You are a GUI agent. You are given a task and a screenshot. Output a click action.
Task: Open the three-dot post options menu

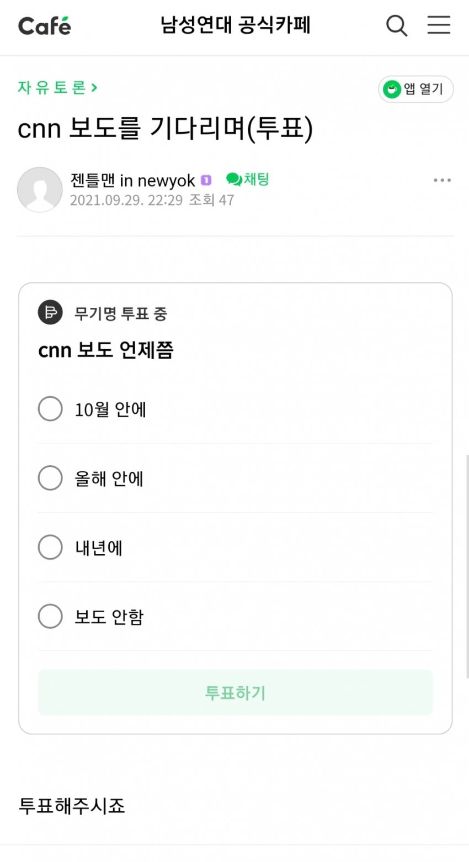coord(442,180)
